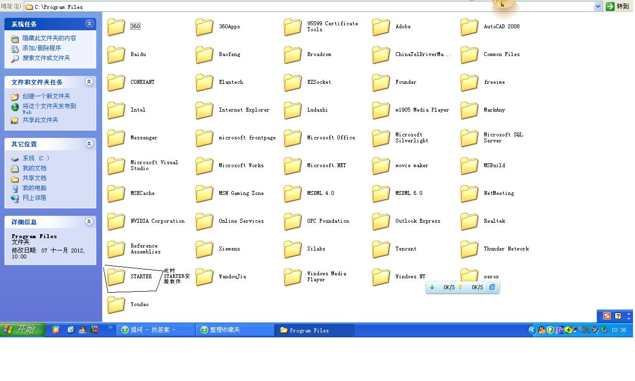Select the Ludashi folder

coord(306,110)
